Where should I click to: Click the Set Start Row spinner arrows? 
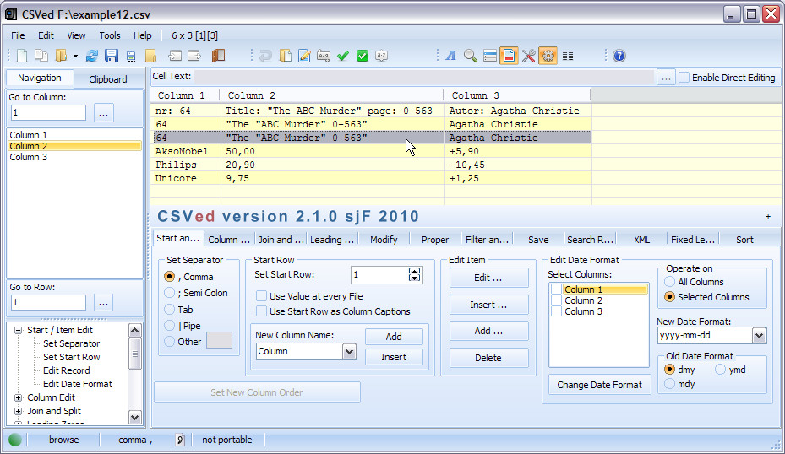(x=415, y=274)
